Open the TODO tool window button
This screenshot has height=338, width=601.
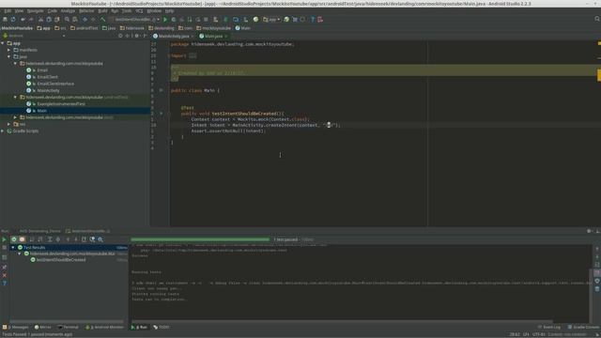click(162, 328)
